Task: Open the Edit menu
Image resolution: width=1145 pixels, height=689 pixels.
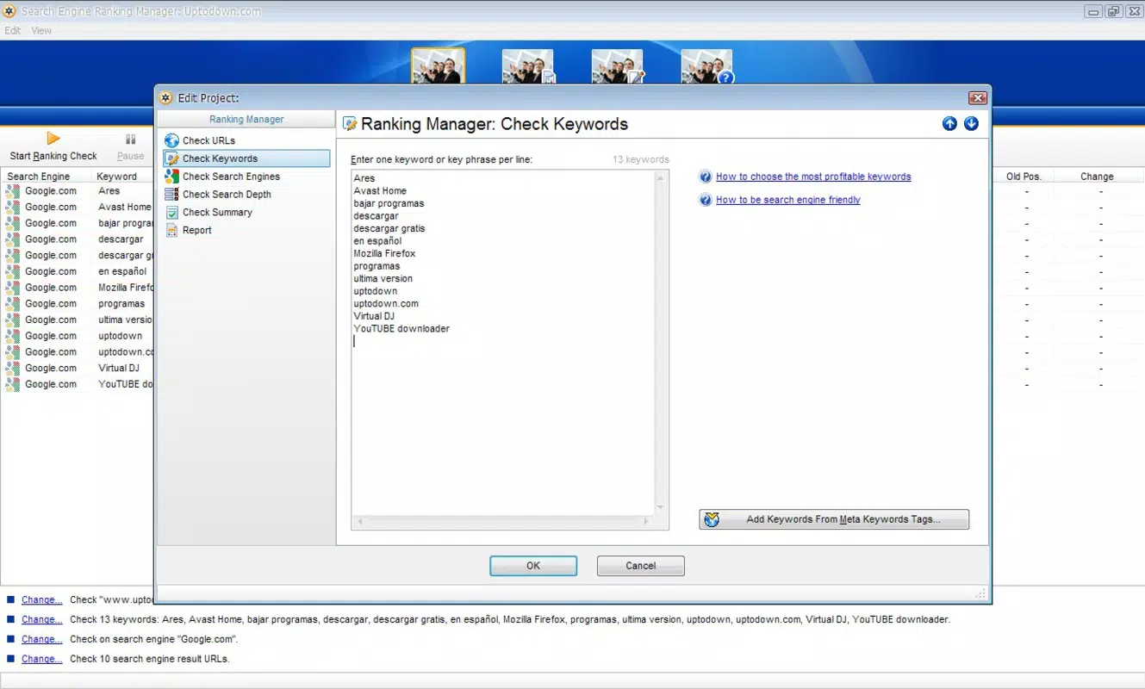Action: pyautogui.click(x=12, y=30)
